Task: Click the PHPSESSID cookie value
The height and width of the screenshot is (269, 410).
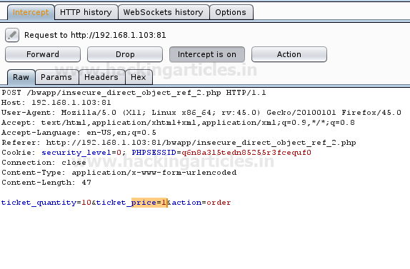Action: pos(246,153)
